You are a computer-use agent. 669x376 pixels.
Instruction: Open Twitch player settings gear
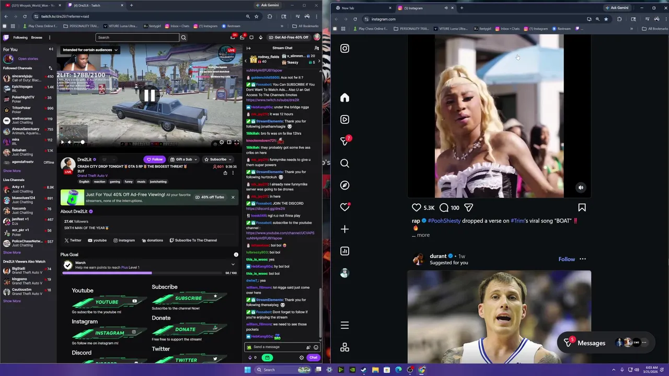coord(222,142)
